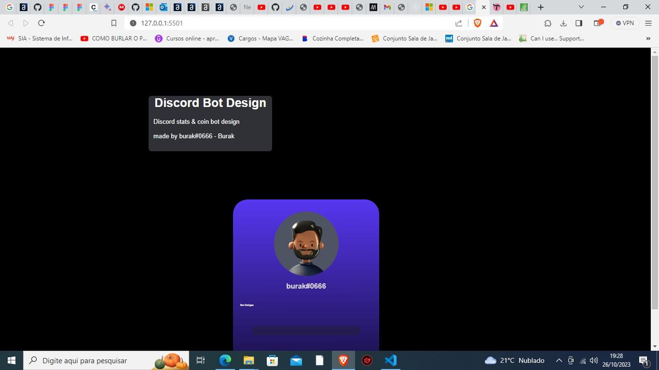Viewport: 659px width, 370px height.
Task: Open File Explorer from the taskbar
Action: pyautogui.click(x=248, y=360)
